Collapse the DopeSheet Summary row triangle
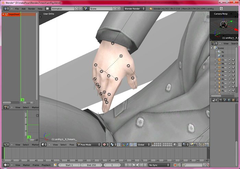Screen dimensions: 240x169 coord(3,14)
